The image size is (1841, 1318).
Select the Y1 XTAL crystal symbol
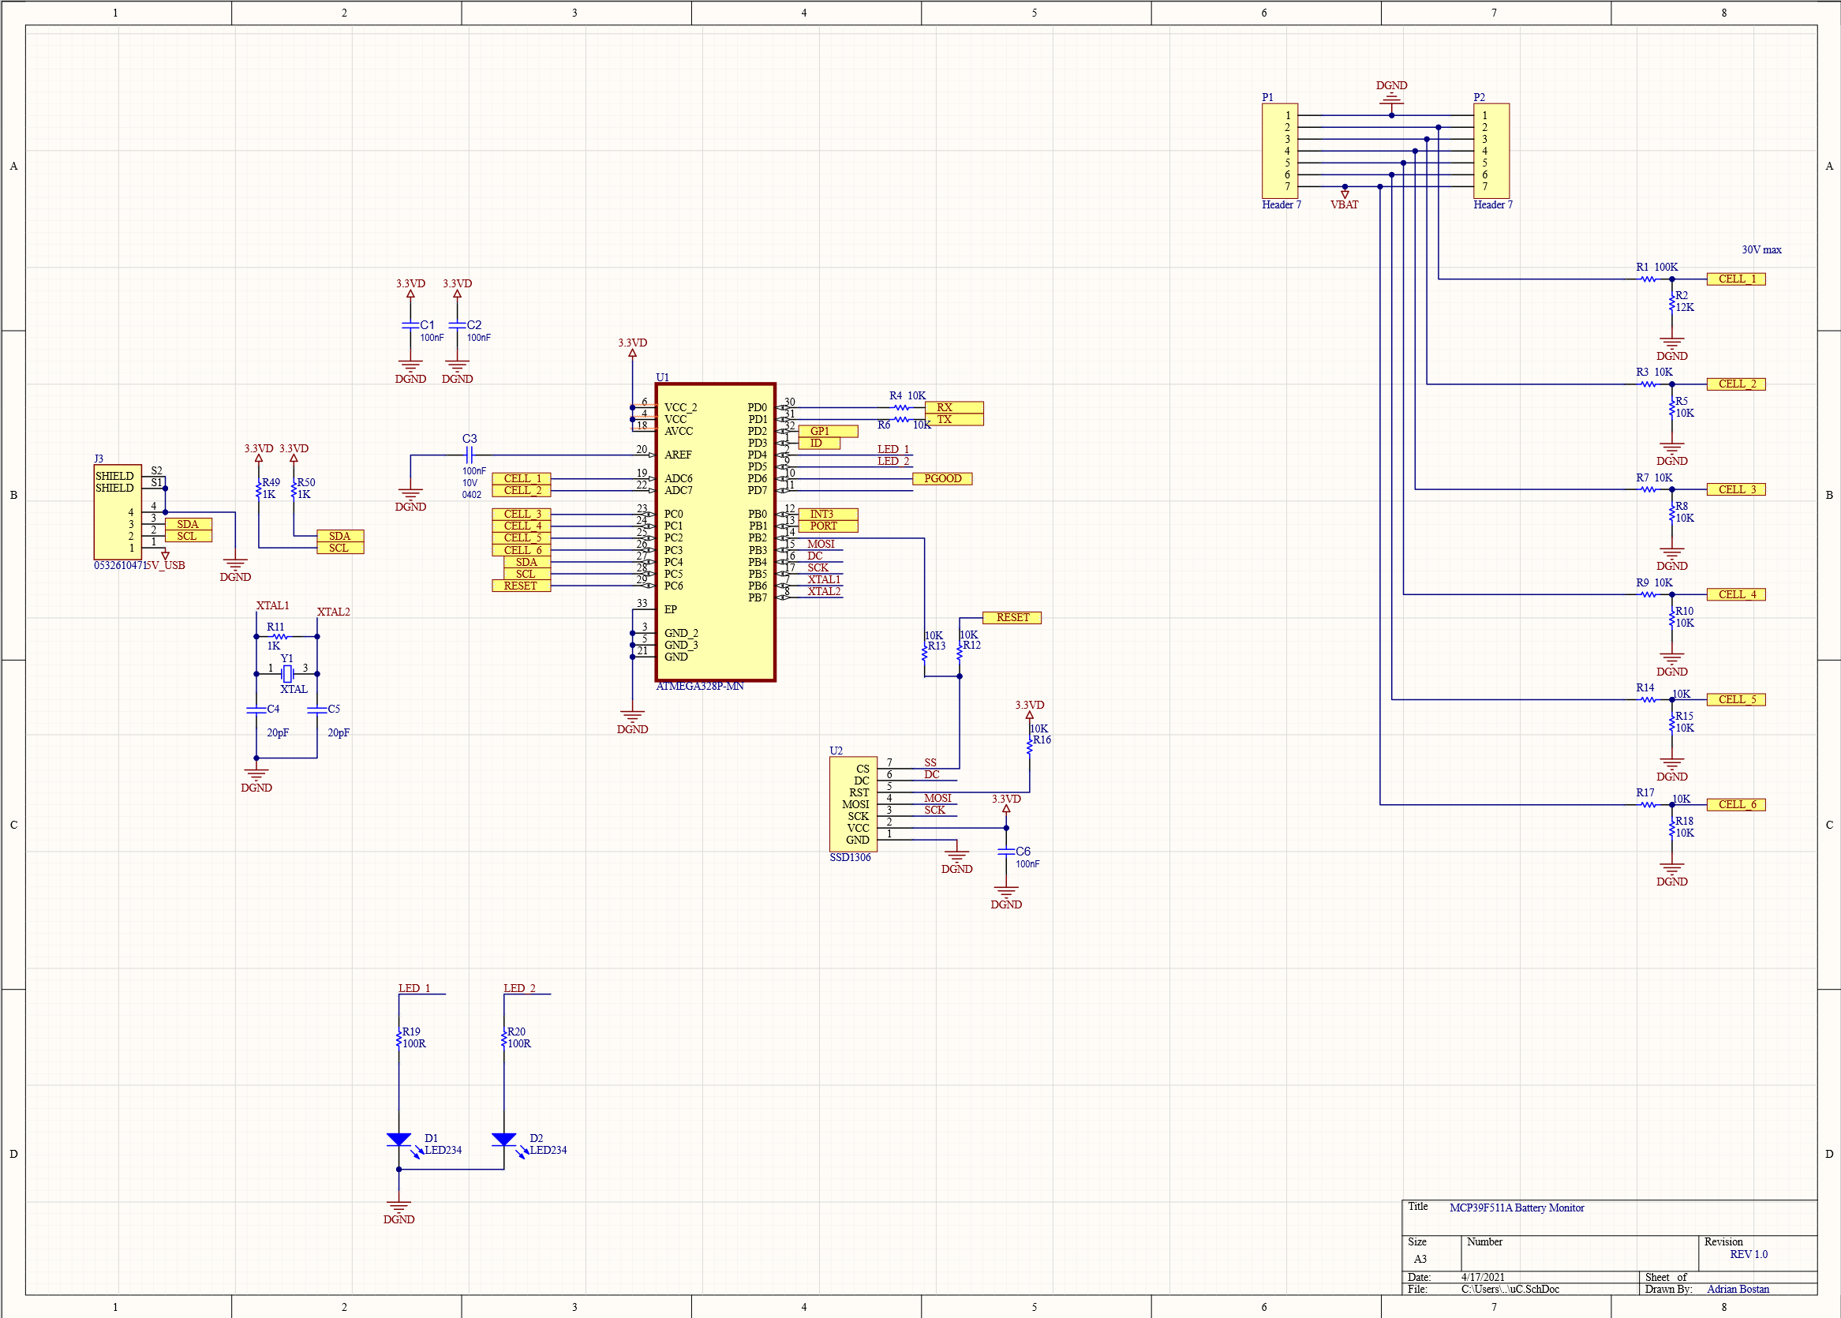pyautogui.click(x=287, y=674)
